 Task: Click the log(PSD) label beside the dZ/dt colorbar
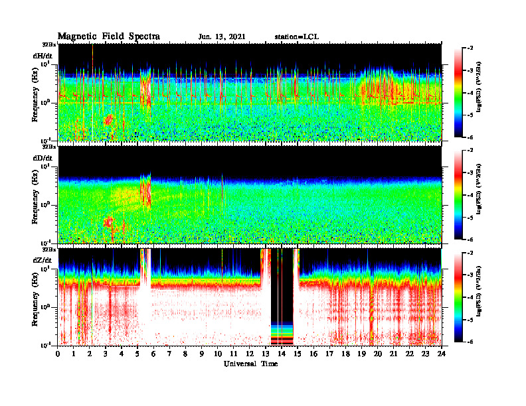click(x=479, y=291)
